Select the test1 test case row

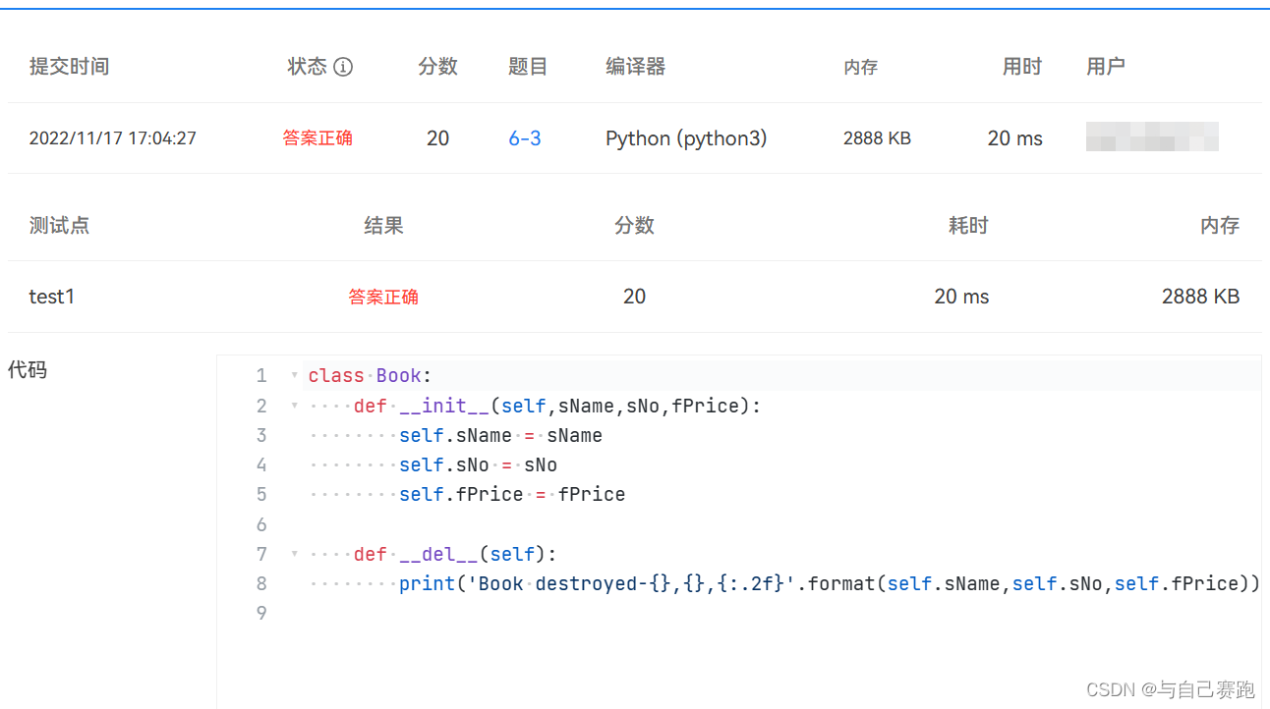point(52,296)
